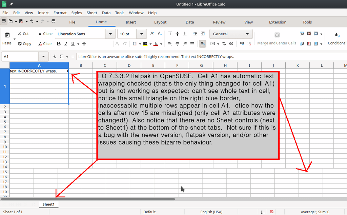Select the Italic formatting icon

65,44
